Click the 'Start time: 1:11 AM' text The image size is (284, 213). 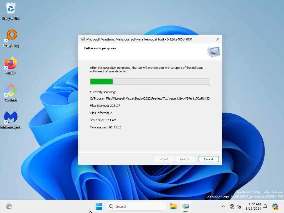pos(103,120)
